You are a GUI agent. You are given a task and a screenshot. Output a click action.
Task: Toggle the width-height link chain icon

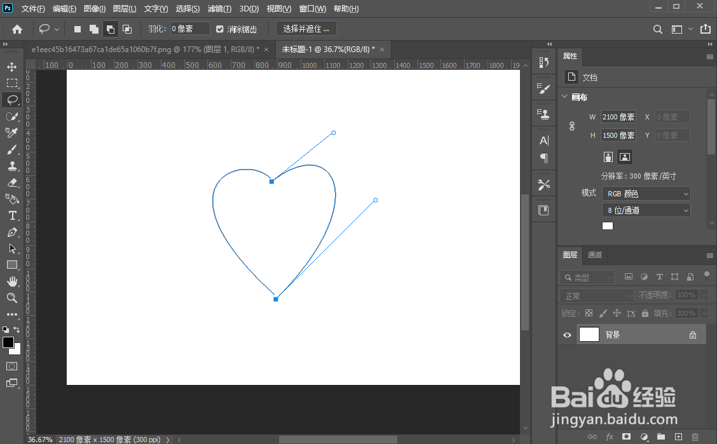point(571,126)
